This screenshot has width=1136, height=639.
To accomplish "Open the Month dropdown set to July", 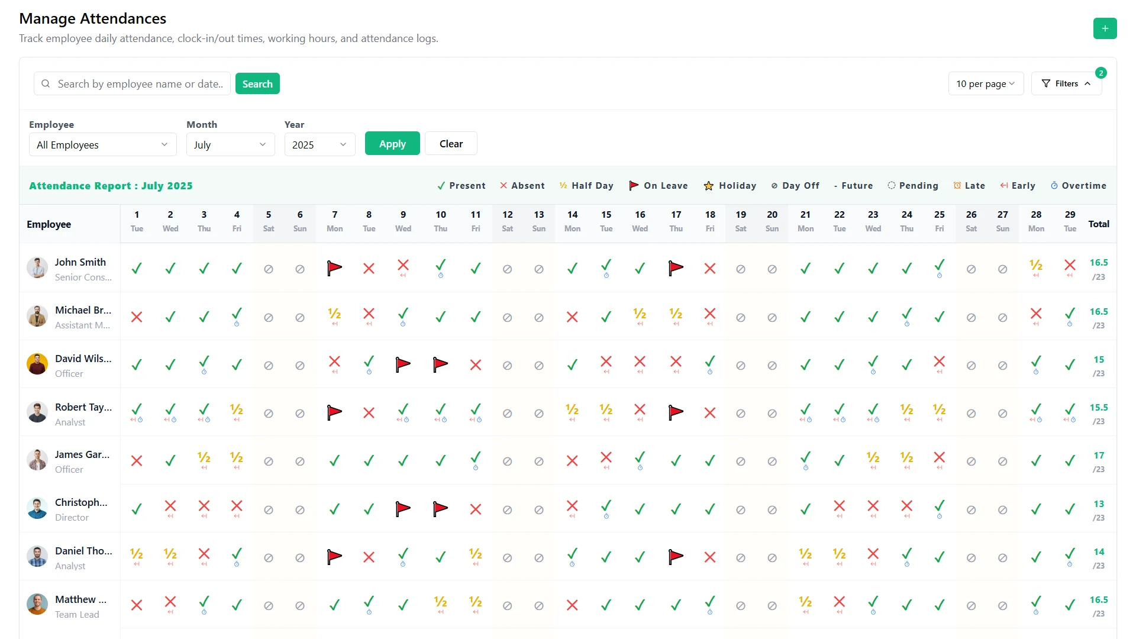I will pos(231,144).
